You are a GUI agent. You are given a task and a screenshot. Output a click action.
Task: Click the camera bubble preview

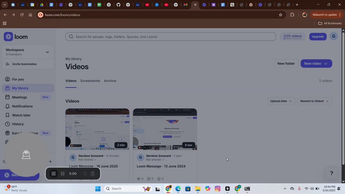(26, 154)
